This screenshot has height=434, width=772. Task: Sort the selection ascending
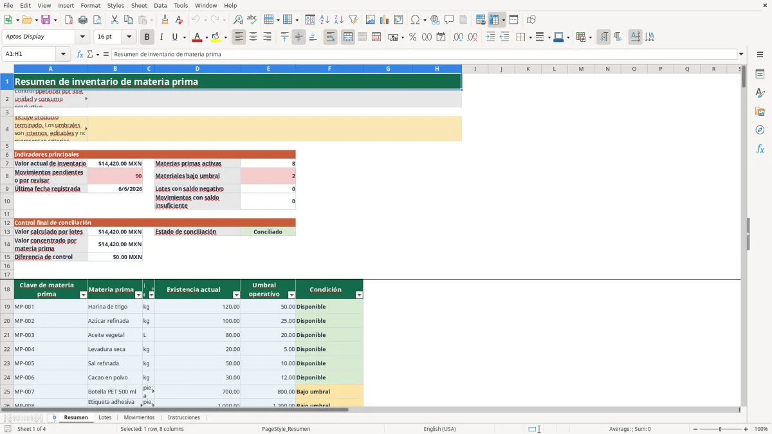[325, 20]
